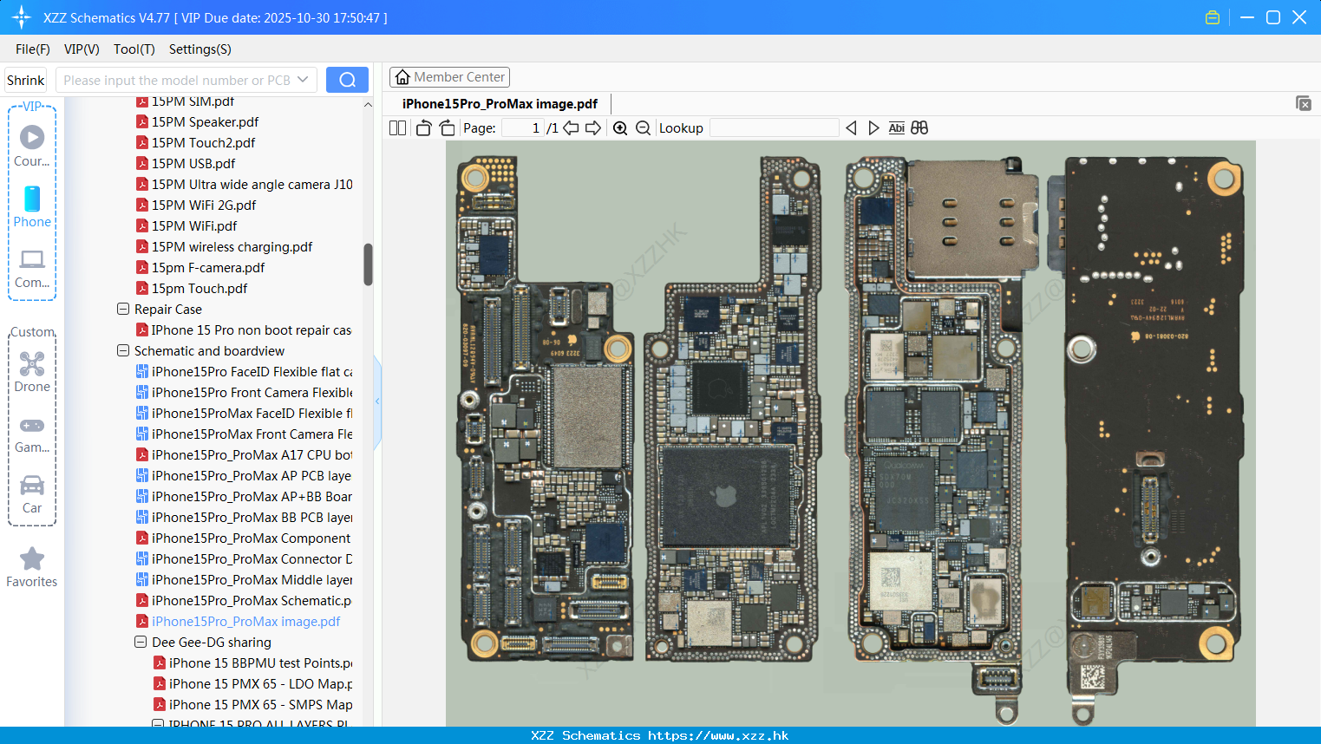The image size is (1321, 744).
Task: Select the Computer category icon
Action: 32,268
